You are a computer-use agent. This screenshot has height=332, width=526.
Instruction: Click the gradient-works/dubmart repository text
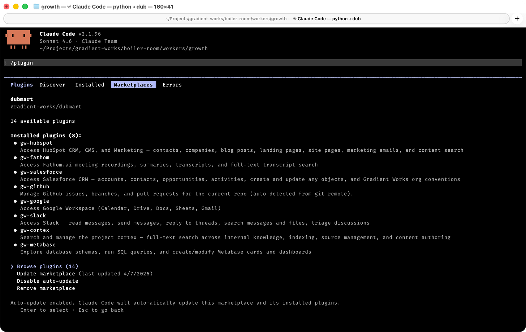[46, 106]
